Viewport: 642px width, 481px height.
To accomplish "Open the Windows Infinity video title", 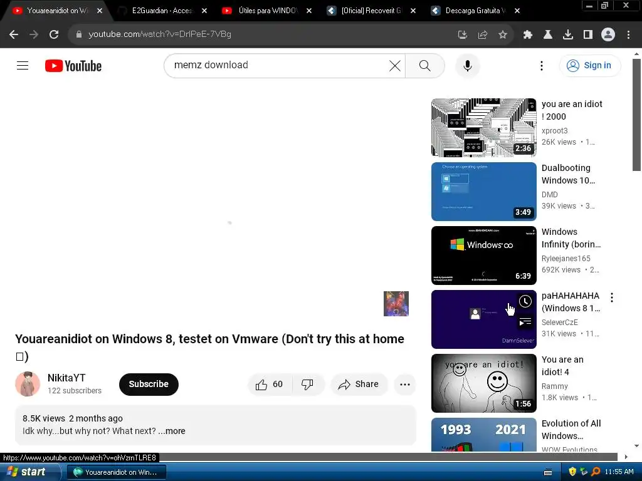I will click(571, 238).
